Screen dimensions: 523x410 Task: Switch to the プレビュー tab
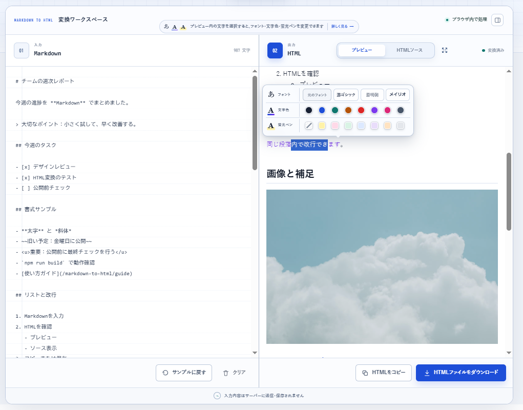click(362, 50)
